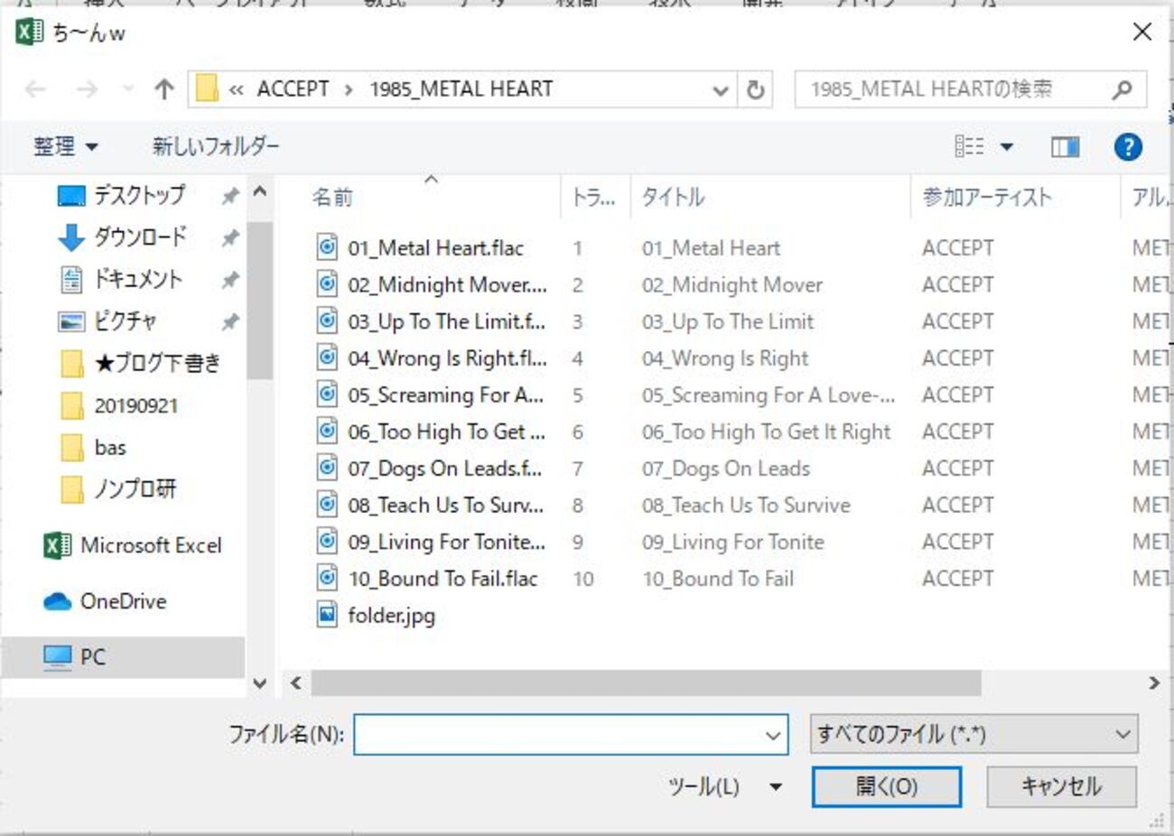Select the 05_Screaming For A file icon
1174x836 pixels.
click(327, 394)
